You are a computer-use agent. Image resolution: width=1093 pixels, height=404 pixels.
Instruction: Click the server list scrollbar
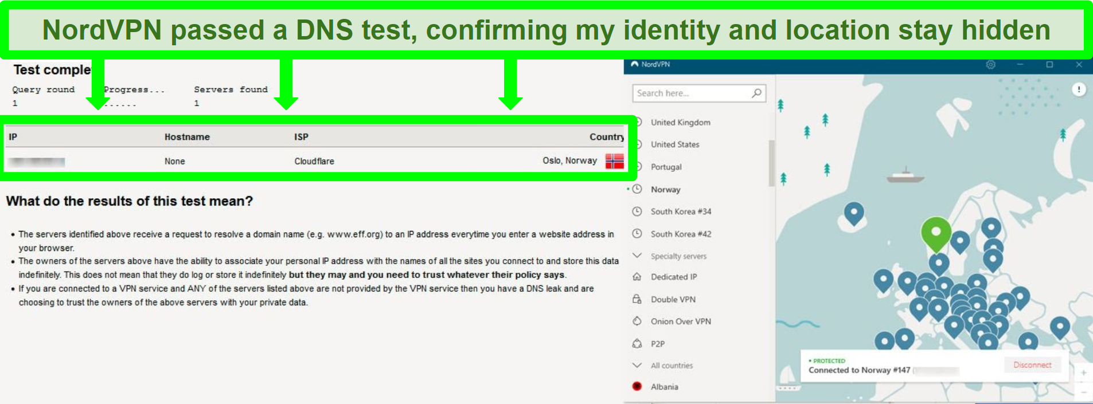pyautogui.click(x=771, y=163)
